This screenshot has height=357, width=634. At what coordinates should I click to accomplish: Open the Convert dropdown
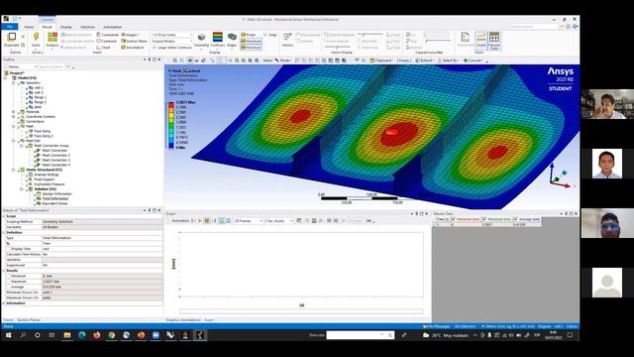(474, 60)
